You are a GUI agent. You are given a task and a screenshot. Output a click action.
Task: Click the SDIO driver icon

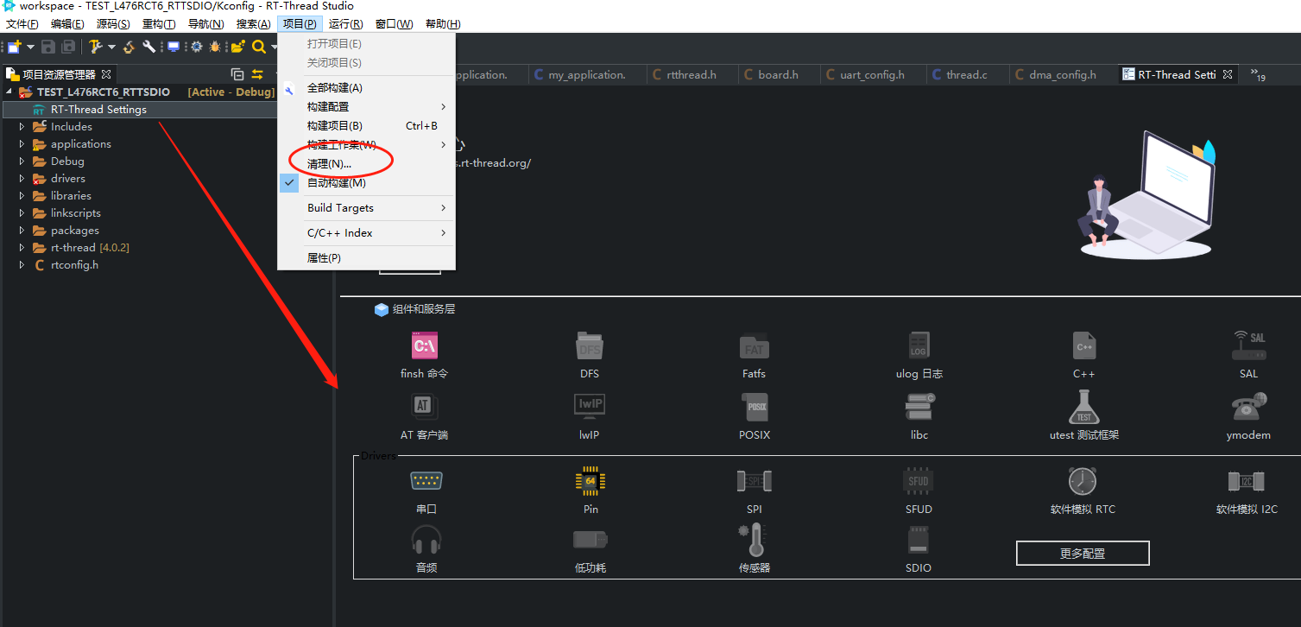(x=918, y=540)
